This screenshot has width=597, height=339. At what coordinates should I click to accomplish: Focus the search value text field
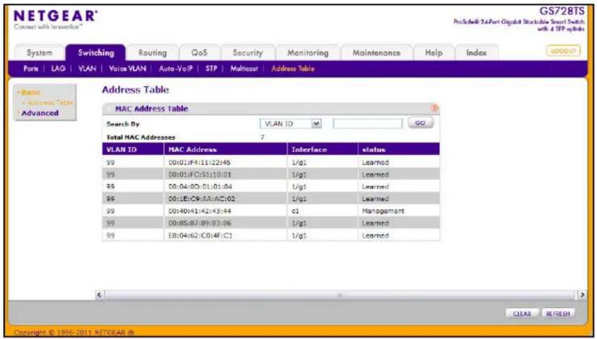(x=368, y=124)
